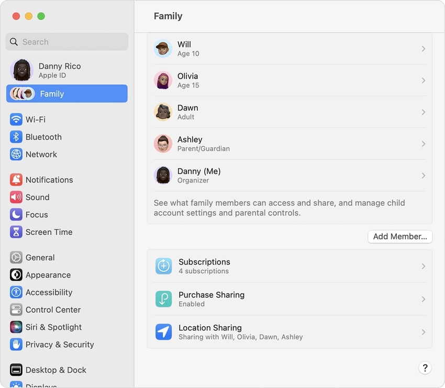
Task: Expand Will's family member details chevron
Action: [423, 49]
